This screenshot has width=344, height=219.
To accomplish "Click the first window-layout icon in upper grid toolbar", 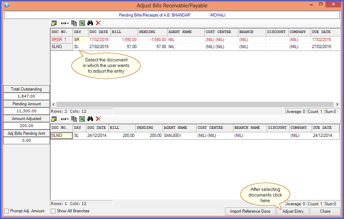I will point(54,23).
